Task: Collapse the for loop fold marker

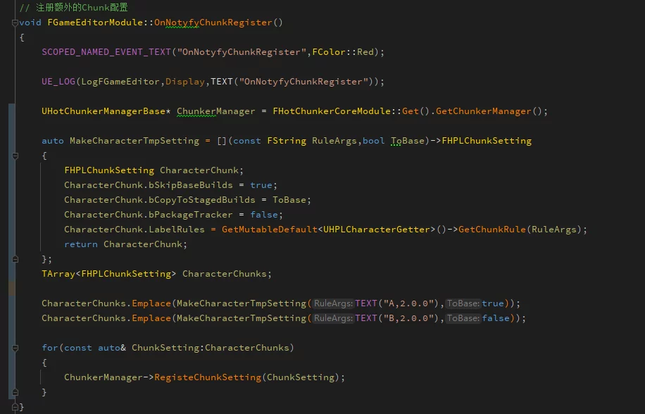Action: pyautogui.click(x=15, y=349)
